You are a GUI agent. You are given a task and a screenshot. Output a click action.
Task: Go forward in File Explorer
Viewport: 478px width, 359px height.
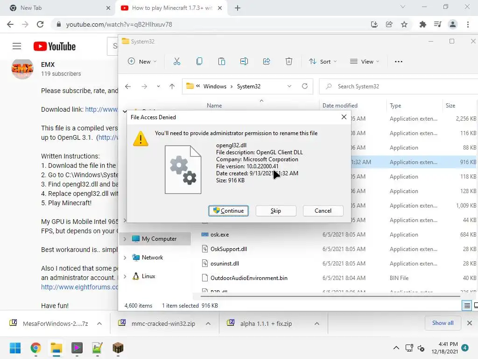pyautogui.click(x=144, y=86)
